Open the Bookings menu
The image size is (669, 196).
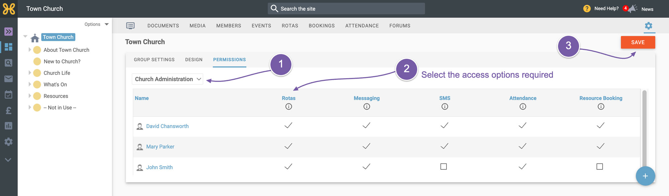[x=322, y=26]
